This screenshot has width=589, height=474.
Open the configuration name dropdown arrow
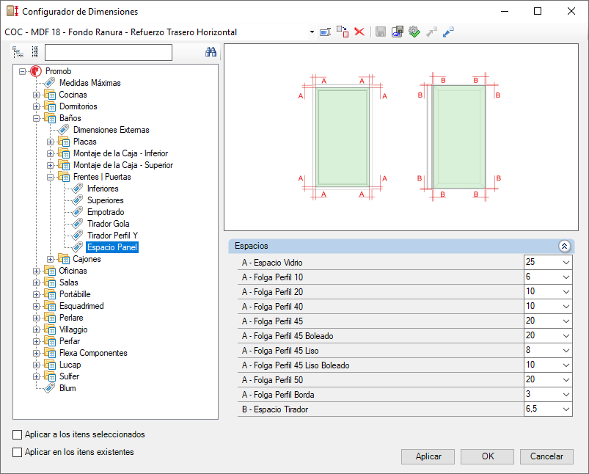point(312,32)
